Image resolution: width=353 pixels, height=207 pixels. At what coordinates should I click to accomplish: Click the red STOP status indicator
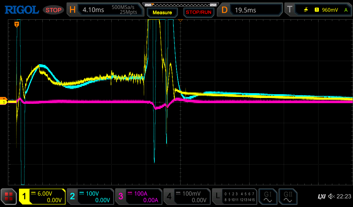[53, 10]
